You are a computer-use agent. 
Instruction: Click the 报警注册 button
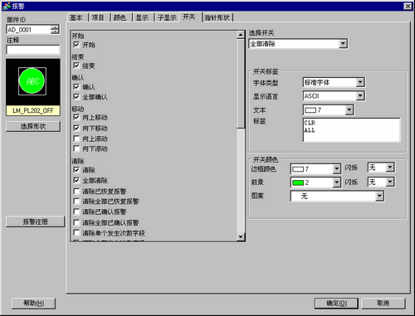[35, 221]
